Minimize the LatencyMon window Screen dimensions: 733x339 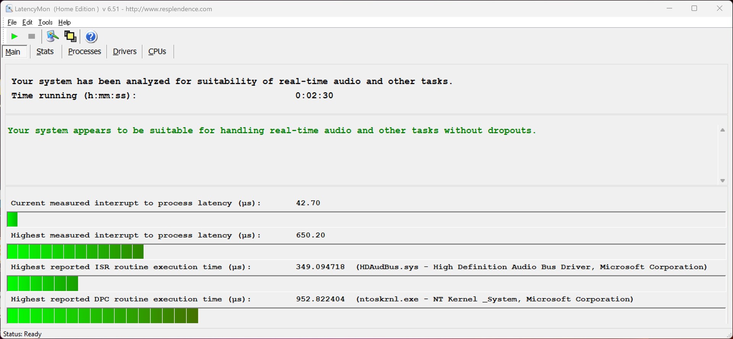669,8
